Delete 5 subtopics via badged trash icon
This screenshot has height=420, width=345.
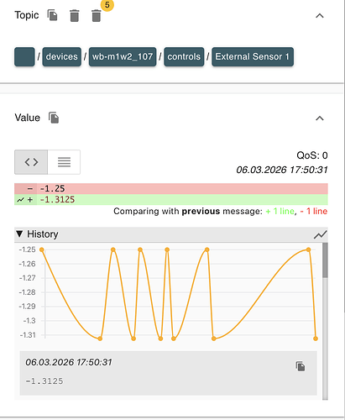click(x=97, y=16)
